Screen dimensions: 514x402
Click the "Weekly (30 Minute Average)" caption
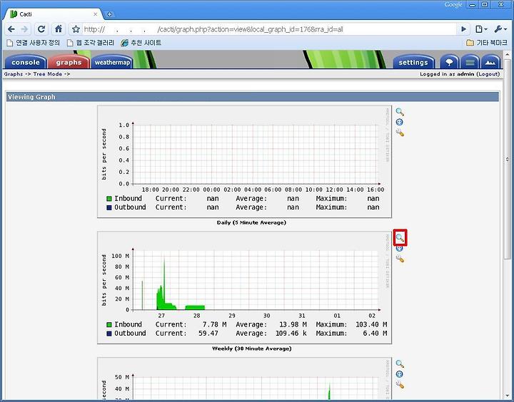tap(252, 349)
